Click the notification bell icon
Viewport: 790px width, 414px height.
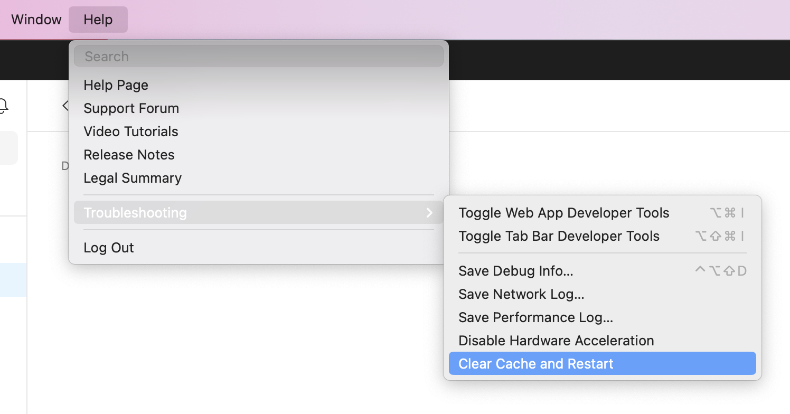click(x=3, y=106)
